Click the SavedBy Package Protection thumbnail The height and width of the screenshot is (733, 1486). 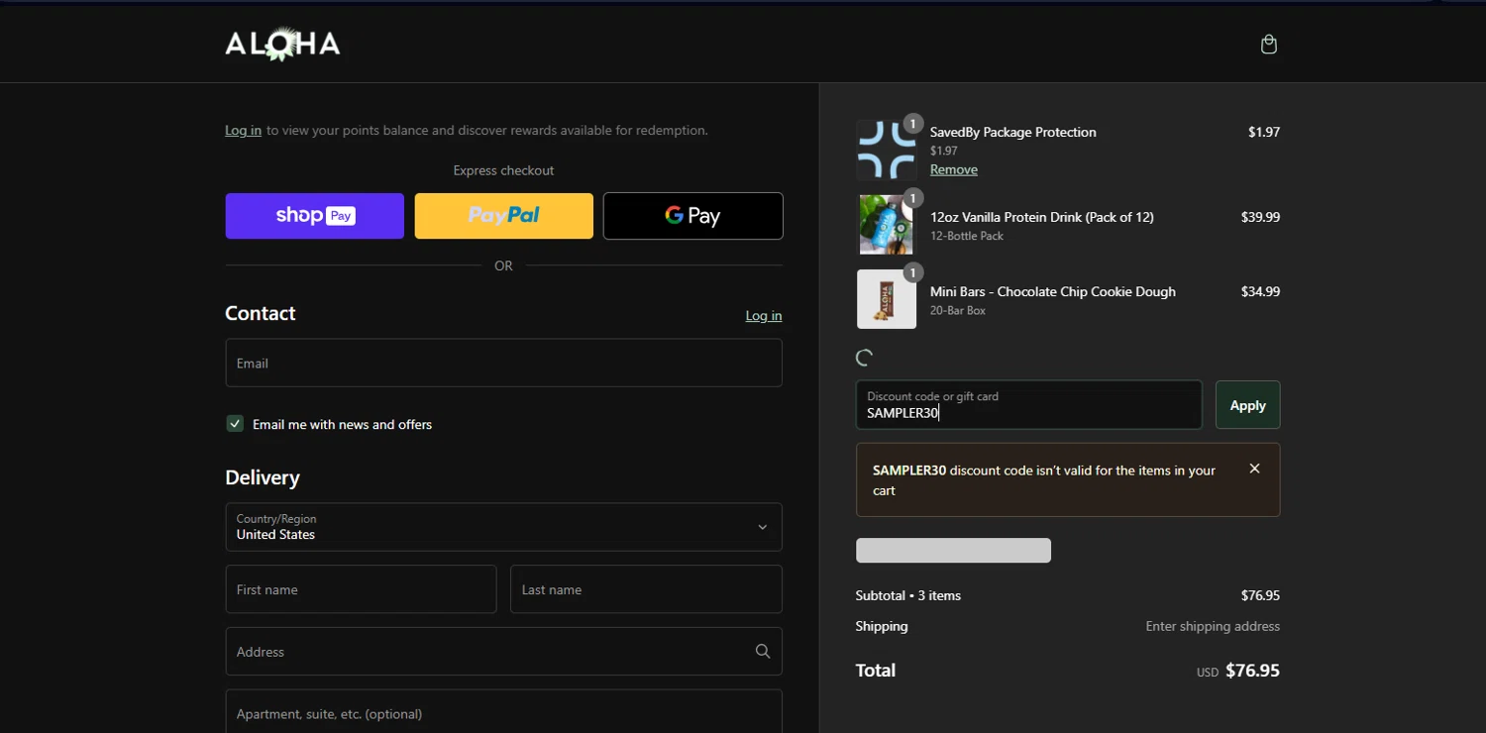pyautogui.click(x=886, y=150)
